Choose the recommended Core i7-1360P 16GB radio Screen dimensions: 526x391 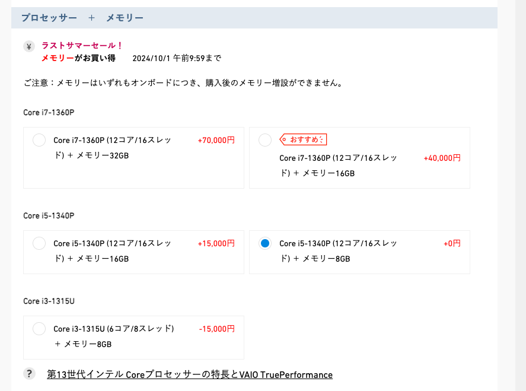click(265, 140)
